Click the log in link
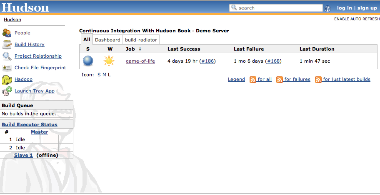Viewport: 380px width, 195px height. [x=344, y=8]
